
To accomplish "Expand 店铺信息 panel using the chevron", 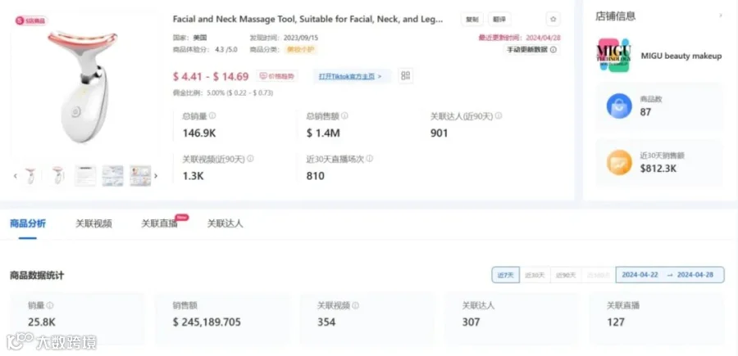I will [x=720, y=16].
